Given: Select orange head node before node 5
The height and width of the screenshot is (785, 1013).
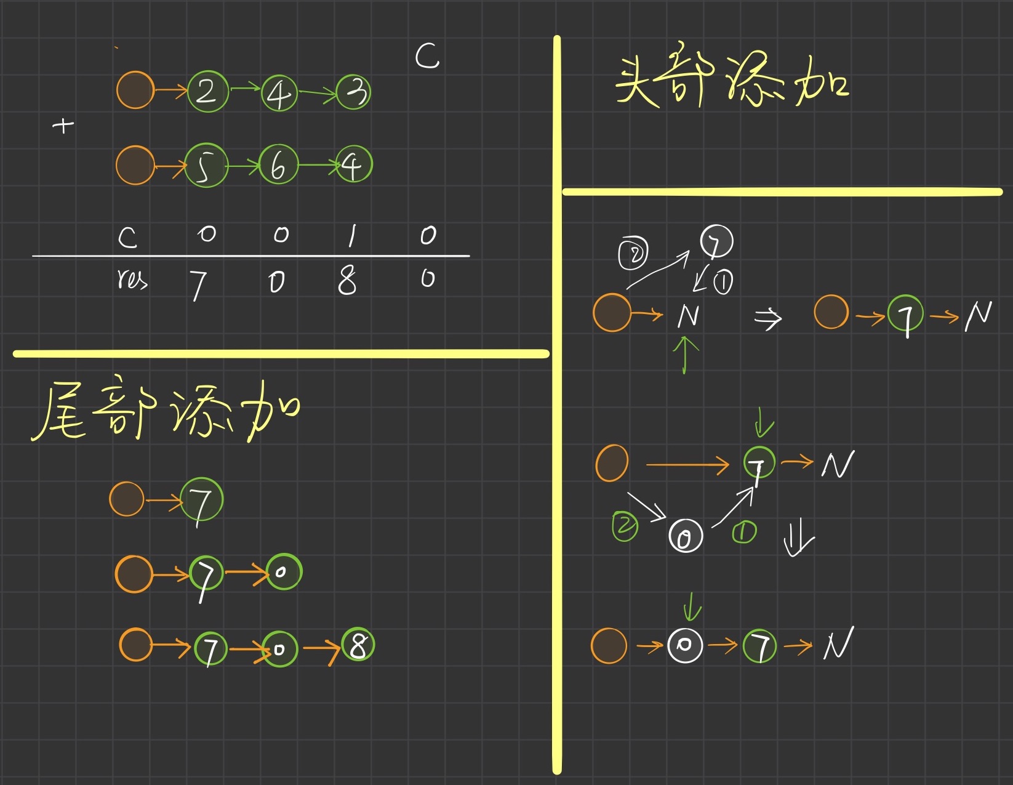Looking at the screenshot, I should (x=135, y=165).
